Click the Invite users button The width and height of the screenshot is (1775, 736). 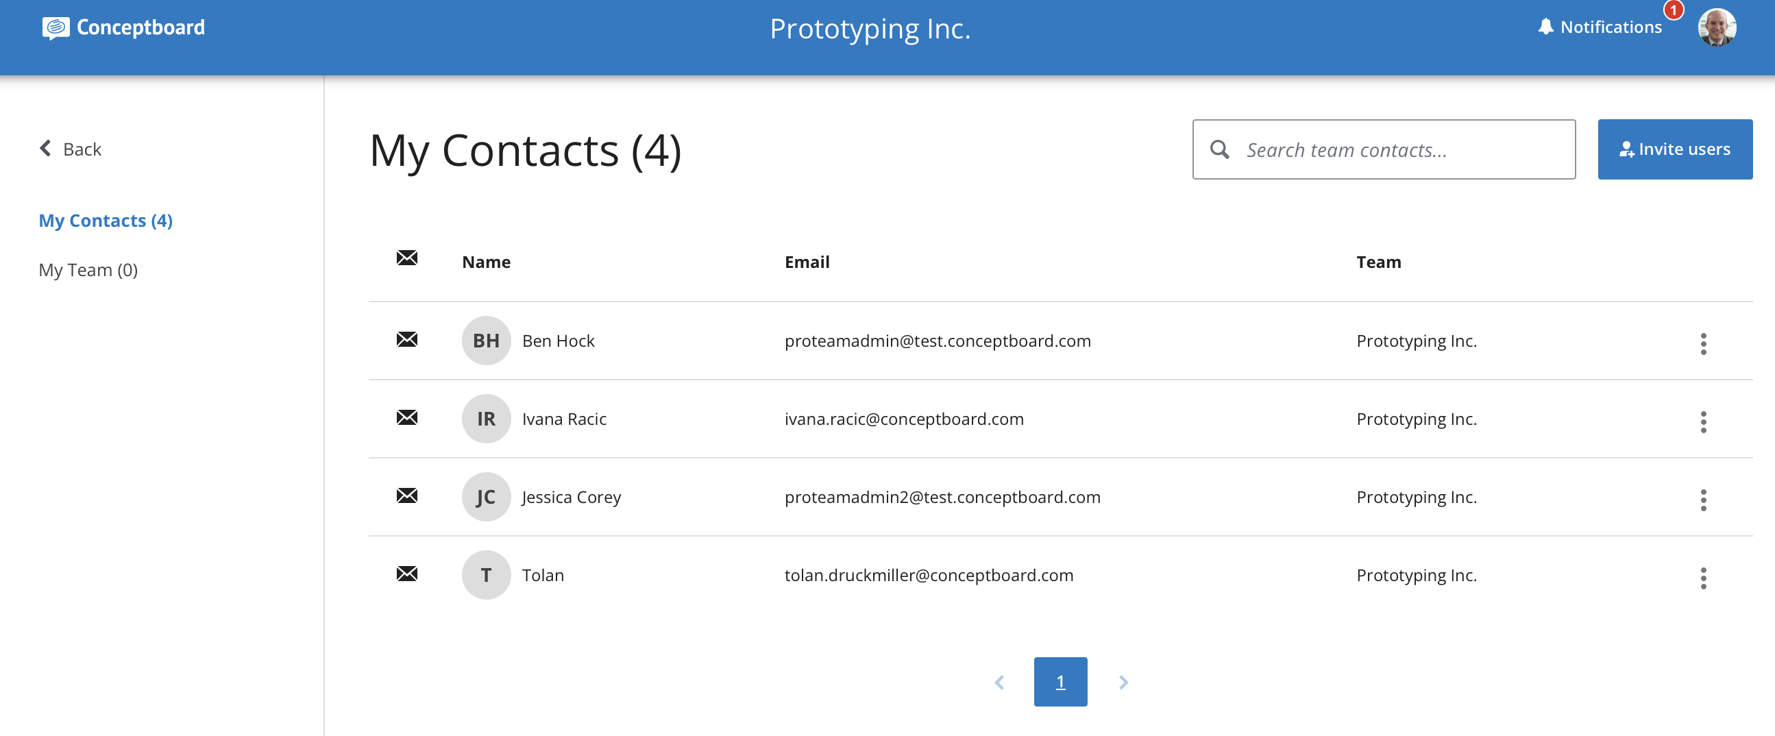tap(1675, 149)
